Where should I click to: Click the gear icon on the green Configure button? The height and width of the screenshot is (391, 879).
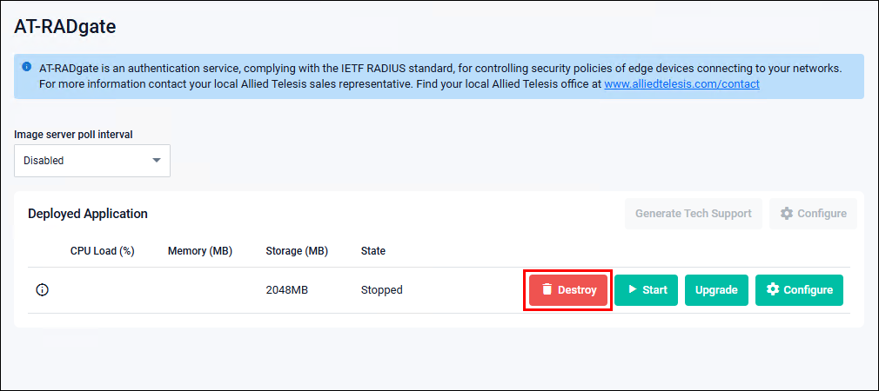coord(773,290)
